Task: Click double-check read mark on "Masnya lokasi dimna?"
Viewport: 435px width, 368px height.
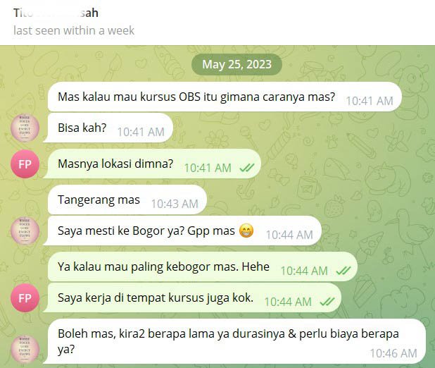Action: (x=247, y=168)
